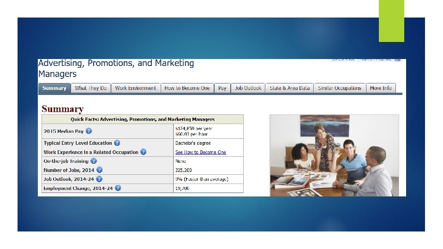The image size is (443, 249).
Task: Click the Summary heading
Action: click(x=62, y=109)
